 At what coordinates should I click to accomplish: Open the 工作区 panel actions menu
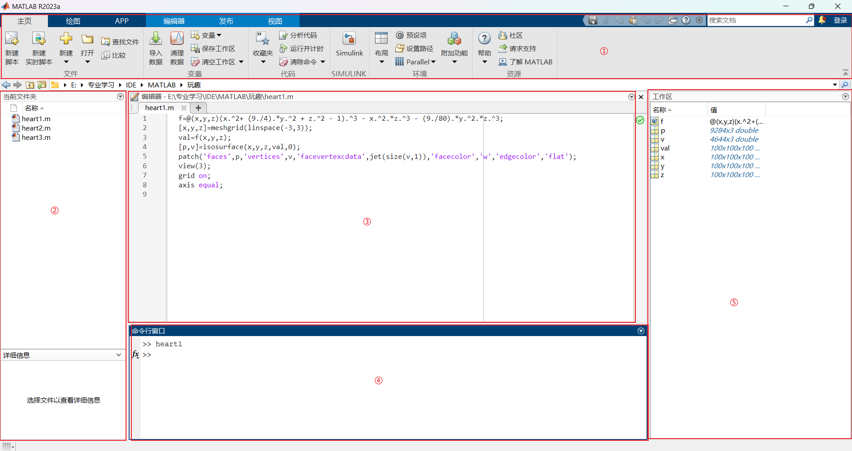coord(845,96)
